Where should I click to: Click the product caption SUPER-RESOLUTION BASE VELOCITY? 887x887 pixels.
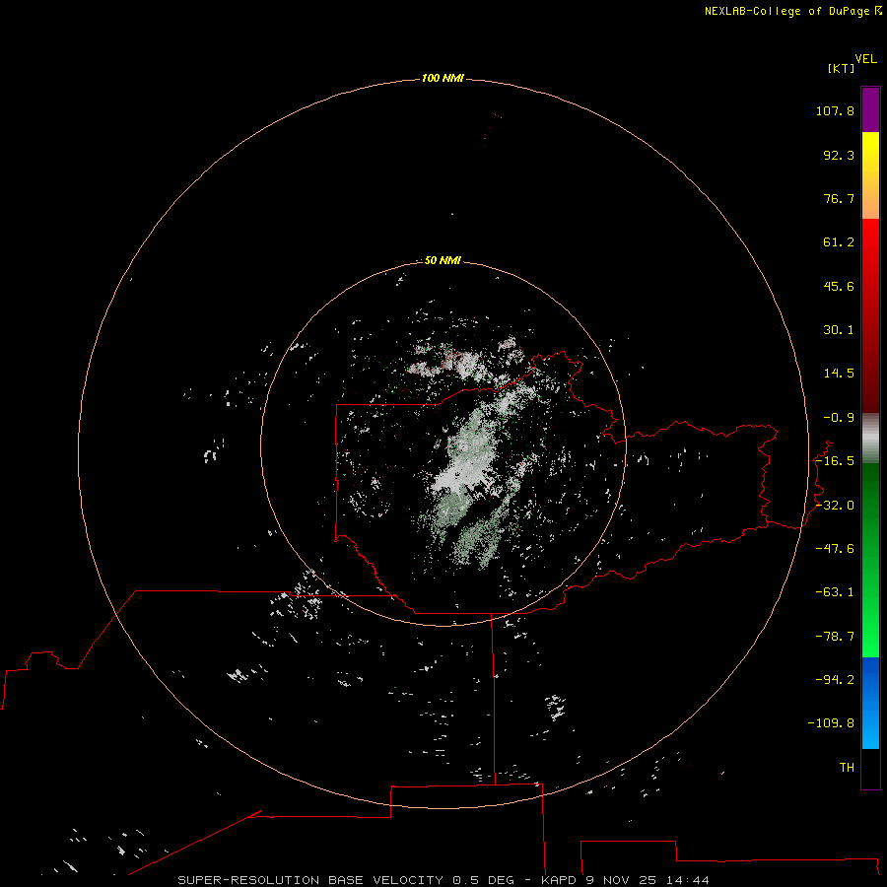click(x=310, y=880)
